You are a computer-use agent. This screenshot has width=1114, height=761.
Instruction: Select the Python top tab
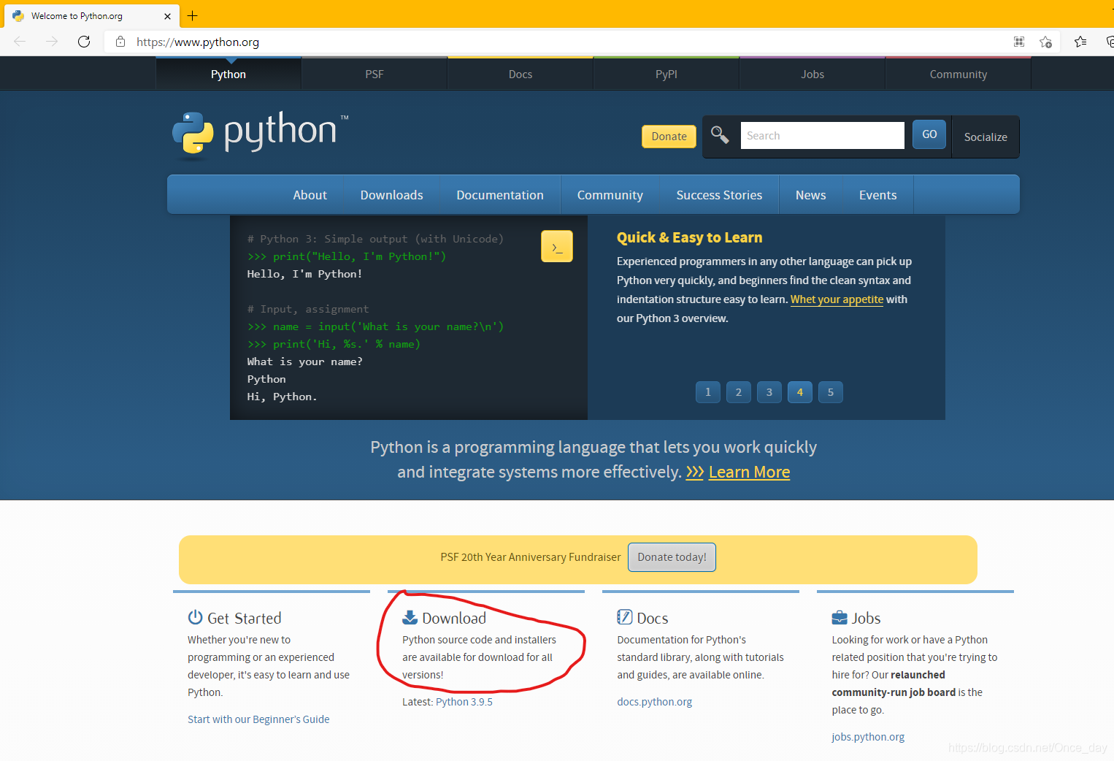(x=228, y=74)
